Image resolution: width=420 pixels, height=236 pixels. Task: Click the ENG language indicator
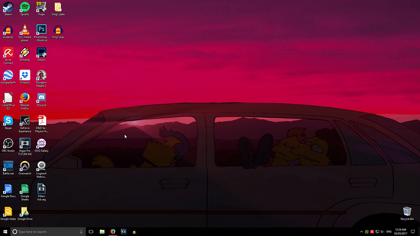point(389,232)
